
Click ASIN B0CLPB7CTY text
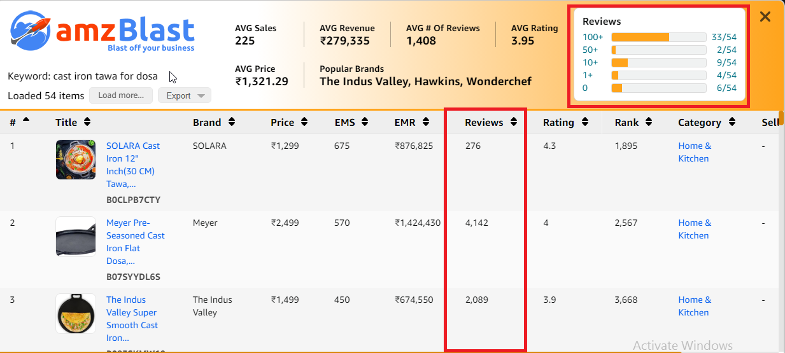pos(133,200)
